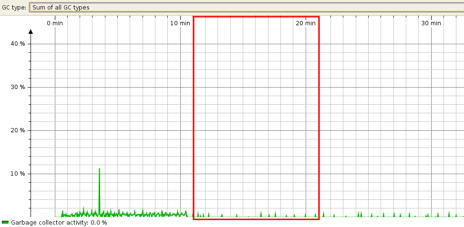Screen dimensions: 464x227
Task: Click the top edge of red selection box
Action: click(x=256, y=17)
